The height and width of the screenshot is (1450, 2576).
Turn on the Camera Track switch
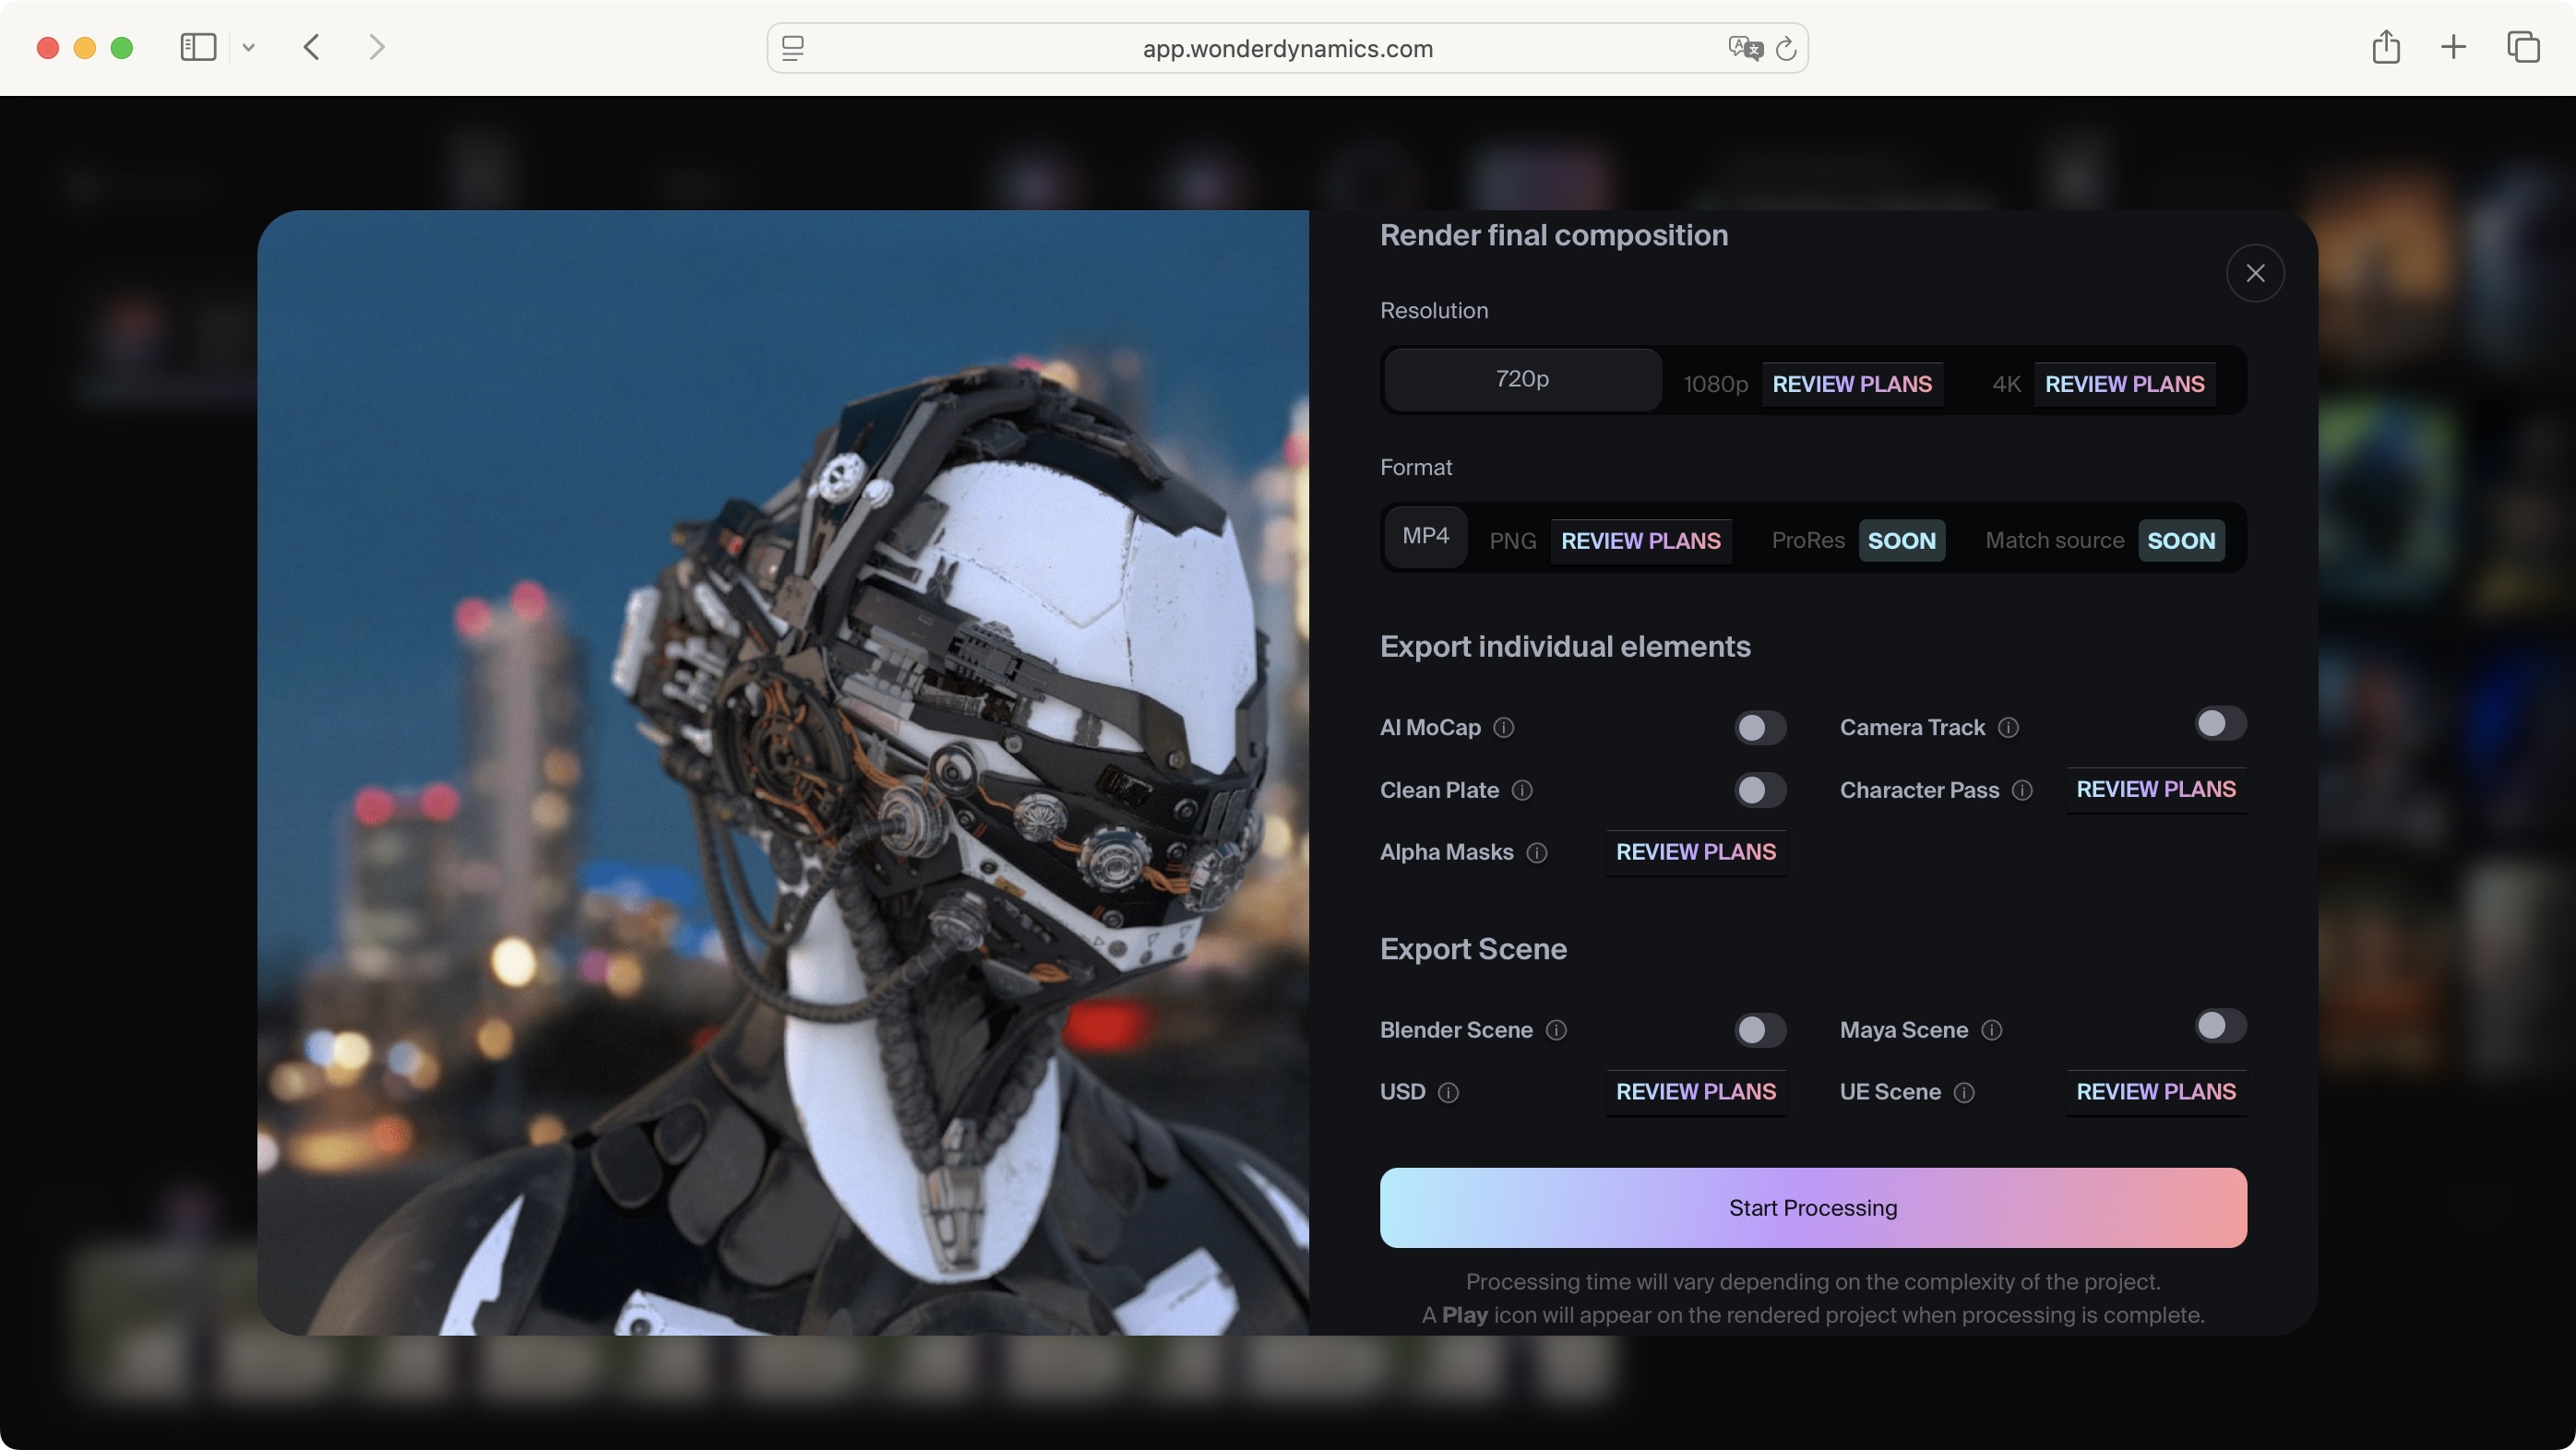tap(2219, 723)
